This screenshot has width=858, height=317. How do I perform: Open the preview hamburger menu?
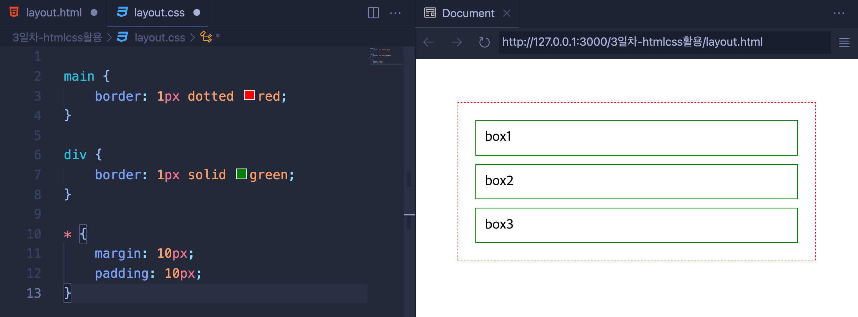(844, 42)
